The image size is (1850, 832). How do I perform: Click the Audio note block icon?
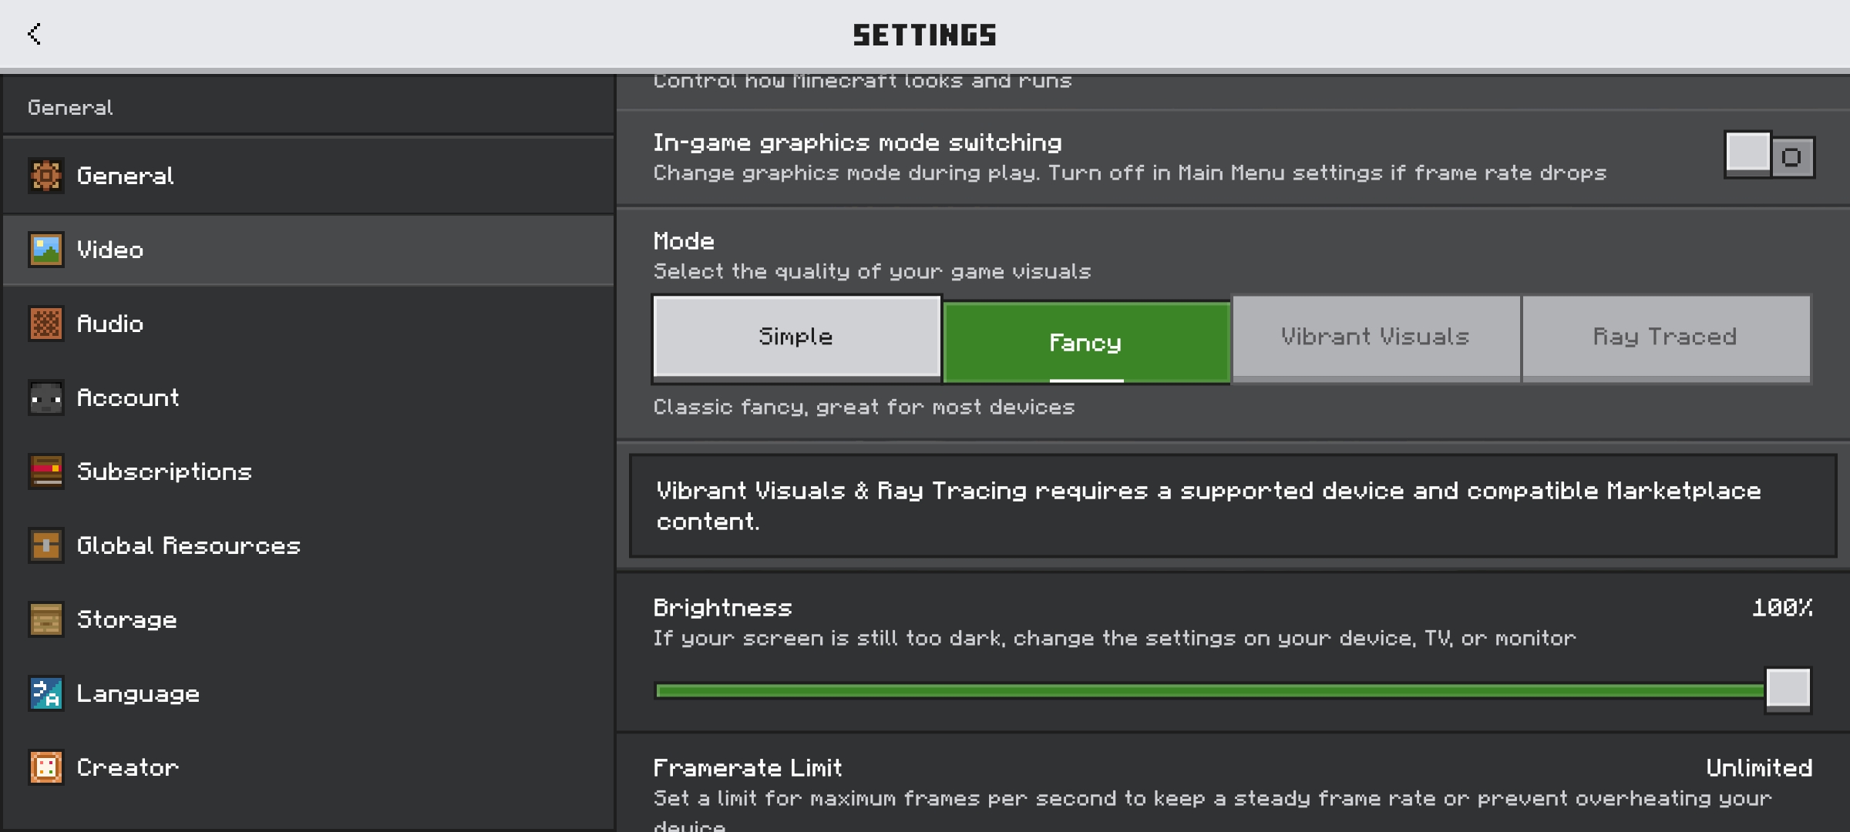46,324
